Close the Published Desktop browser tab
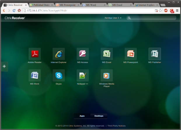The width and height of the screenshot is (181, 130). [52, 5]
